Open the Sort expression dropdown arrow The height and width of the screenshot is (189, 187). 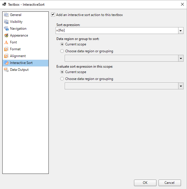pos(181,31)
